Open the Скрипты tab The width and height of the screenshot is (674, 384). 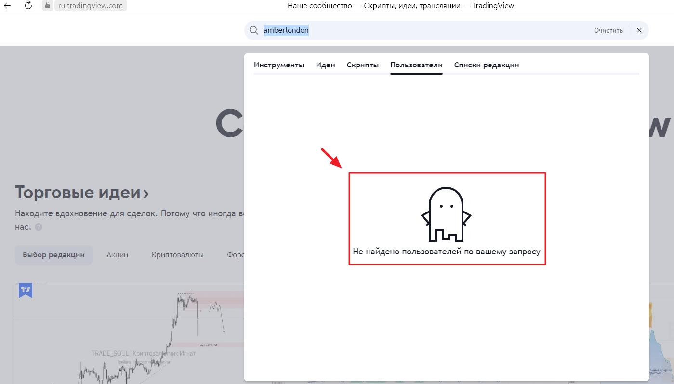[x=363, y=65]
